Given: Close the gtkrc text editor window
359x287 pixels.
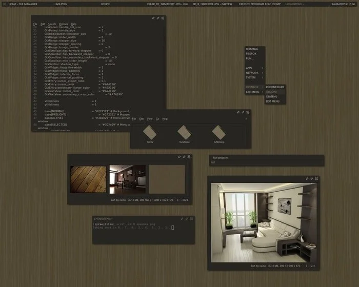Looking at the screenshot, I should pos(163,18).
